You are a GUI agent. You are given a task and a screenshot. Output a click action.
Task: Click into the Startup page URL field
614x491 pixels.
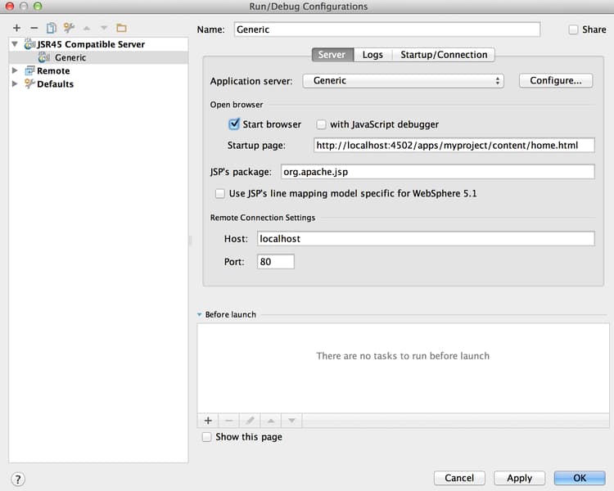pyautogui.click(x=454, y=146)
